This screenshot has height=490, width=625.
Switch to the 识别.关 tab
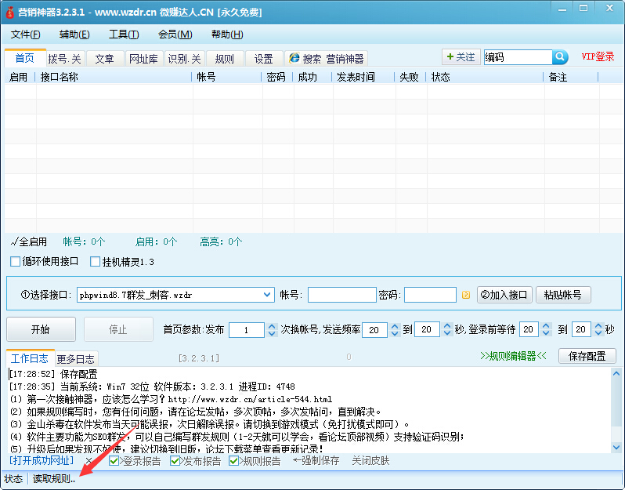(184, 59)
